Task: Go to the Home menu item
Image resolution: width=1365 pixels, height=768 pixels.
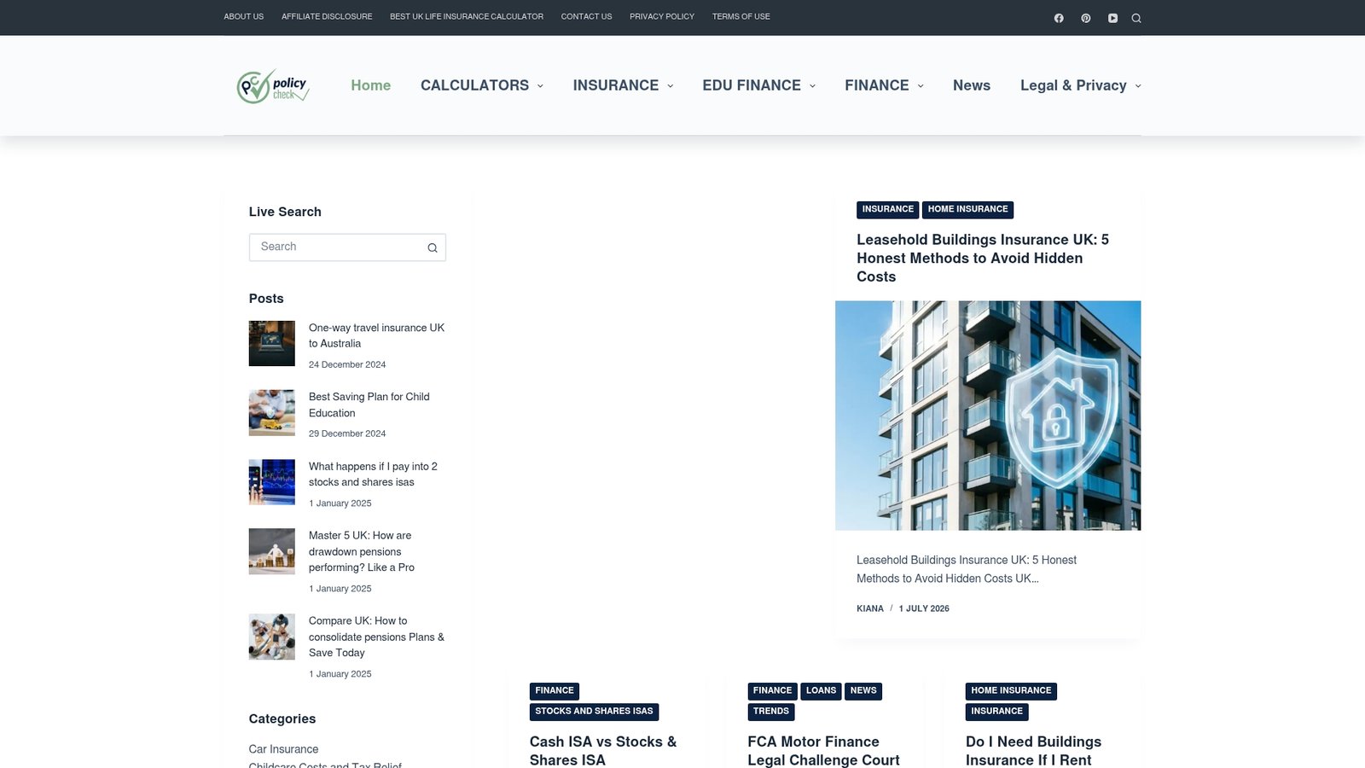Action: (x=370, y=85)
